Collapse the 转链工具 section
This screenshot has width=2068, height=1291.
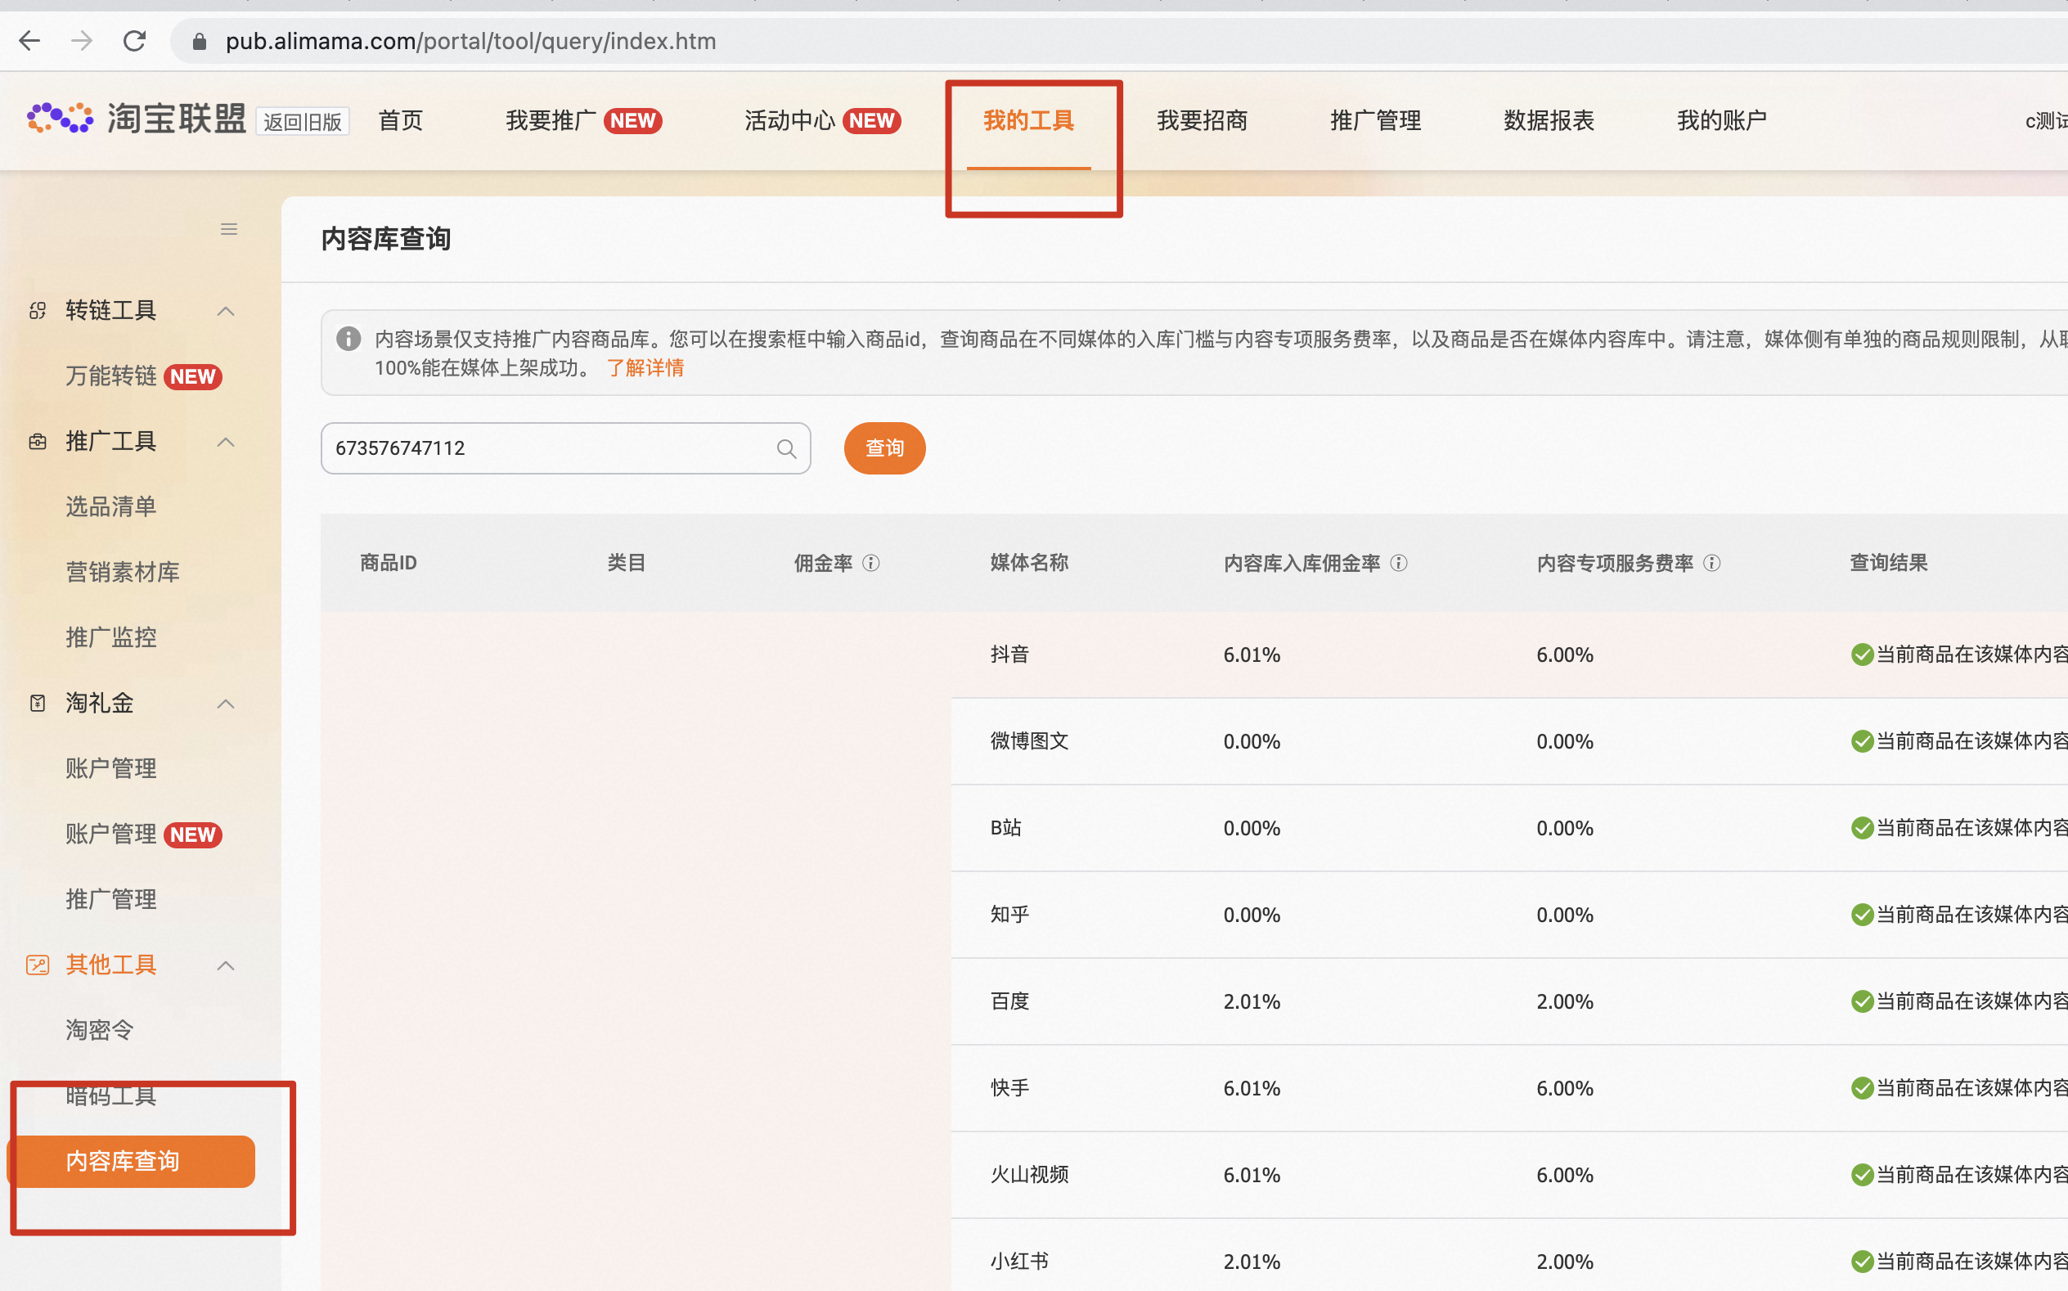click(x=225, y=310)
